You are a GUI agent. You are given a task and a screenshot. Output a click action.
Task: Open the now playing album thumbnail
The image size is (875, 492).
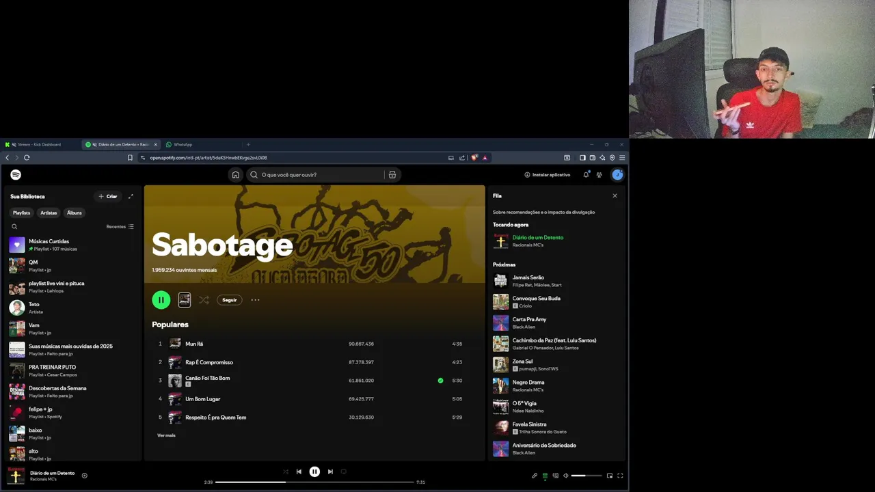16,476
